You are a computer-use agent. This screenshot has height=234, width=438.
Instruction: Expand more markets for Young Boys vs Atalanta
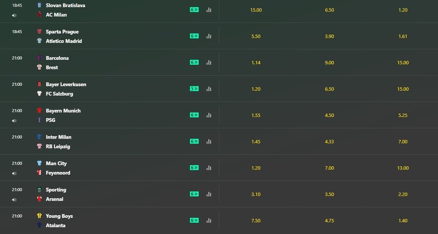coord(194,220)
